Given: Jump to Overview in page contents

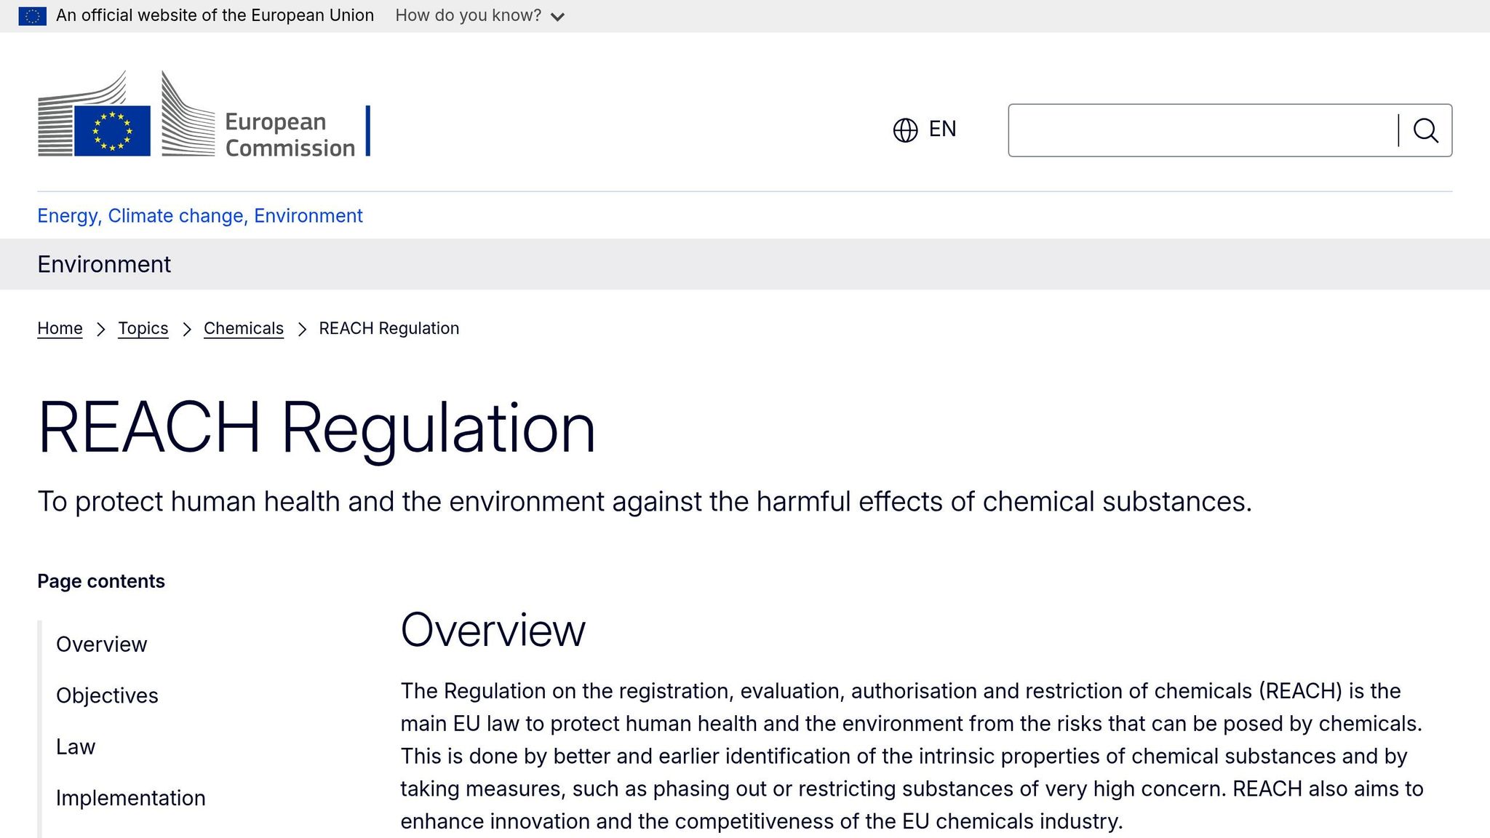Looking at the screenshot, I should (101, 645).
